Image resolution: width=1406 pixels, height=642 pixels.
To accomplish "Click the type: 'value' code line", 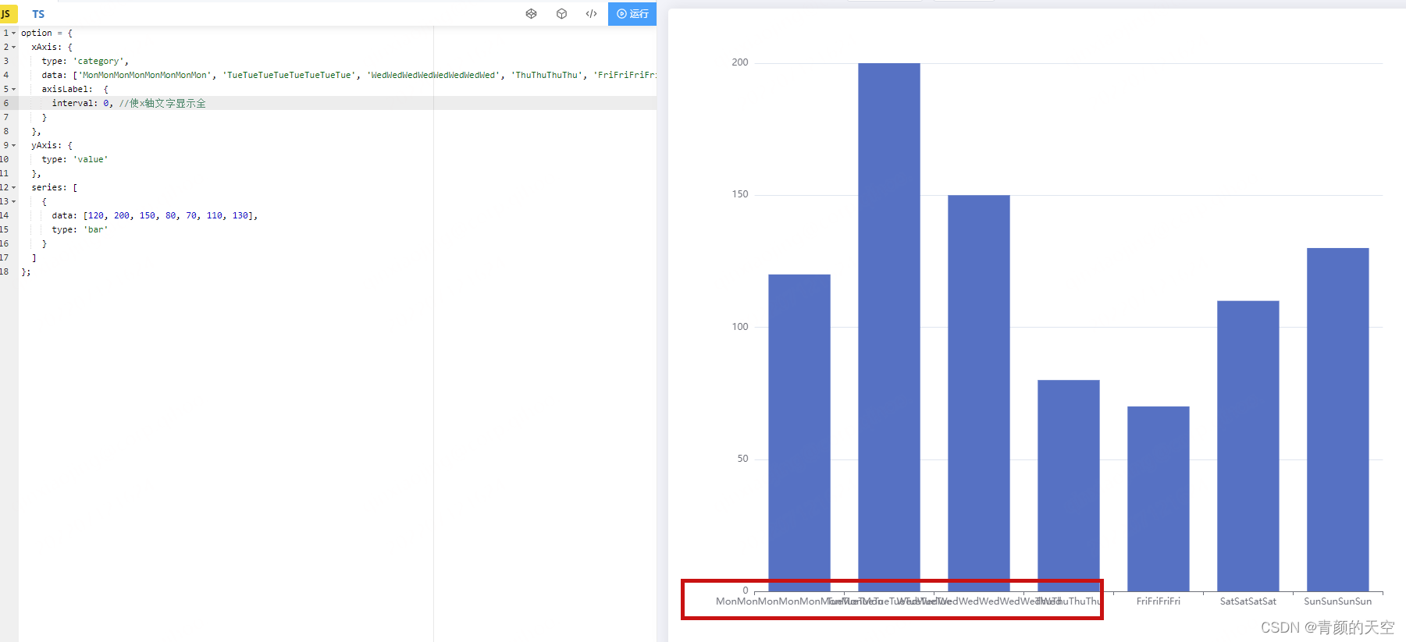I will [75, 159].
